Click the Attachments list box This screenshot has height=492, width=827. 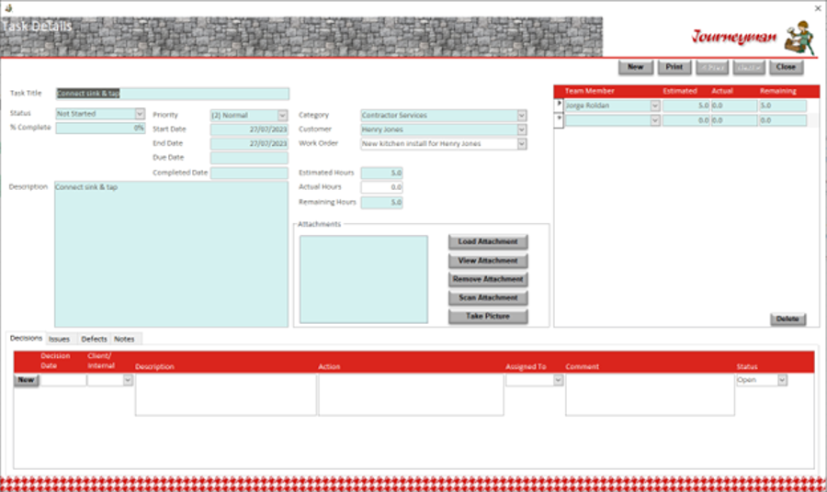coord(364,279)
